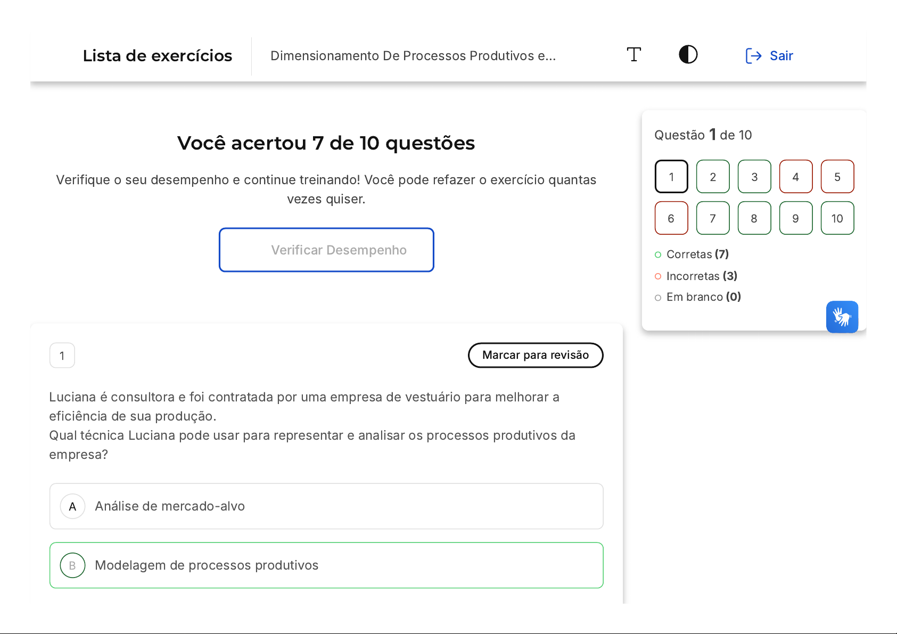Open incorrect question 4
Image resolution: width=897 pixels, height=634 pixels.
point(796,177)
